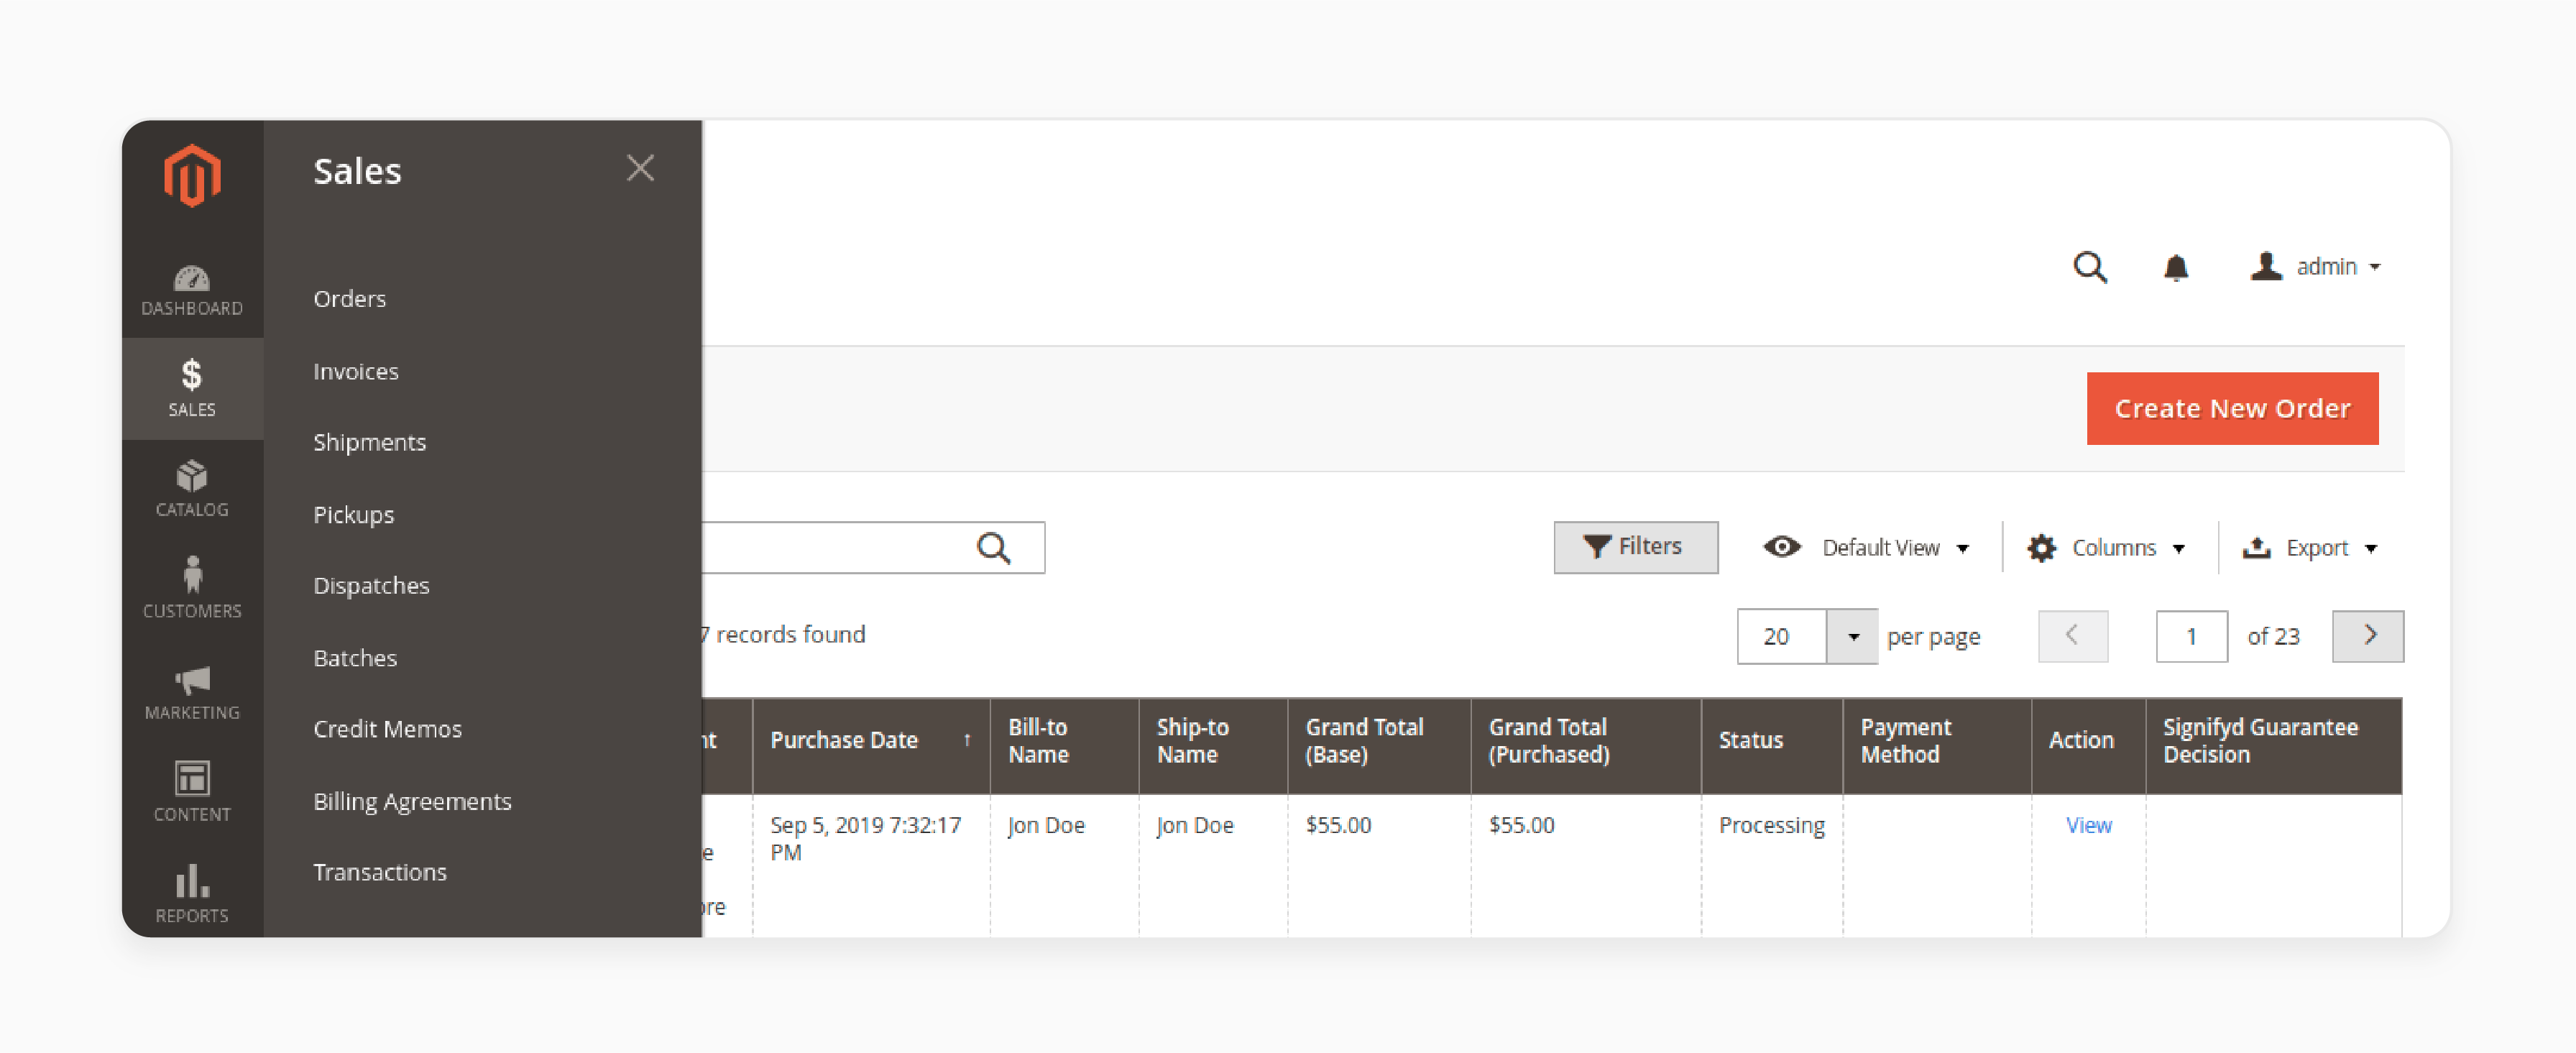Open the per page size dropdown arrow

[1852, 636]
